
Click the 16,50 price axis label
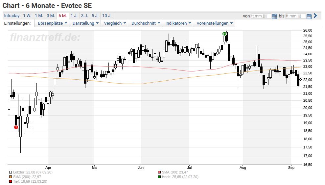coord(308,165)
